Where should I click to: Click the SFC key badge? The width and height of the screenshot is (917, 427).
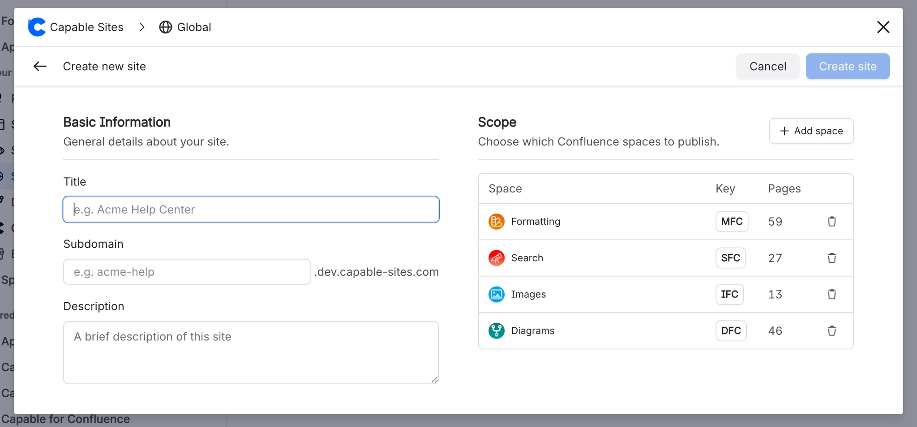point(731,258)
